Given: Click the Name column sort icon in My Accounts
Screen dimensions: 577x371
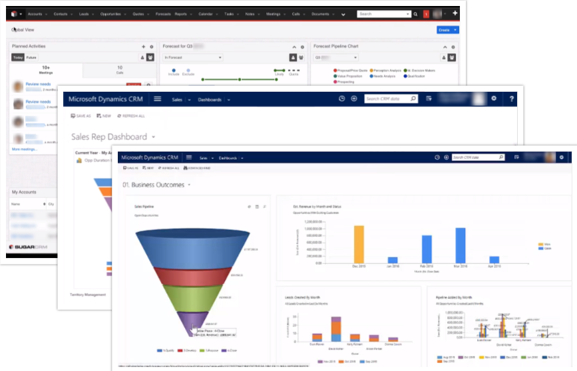Looking at the screenshot, I should click(x=44, y=204).
